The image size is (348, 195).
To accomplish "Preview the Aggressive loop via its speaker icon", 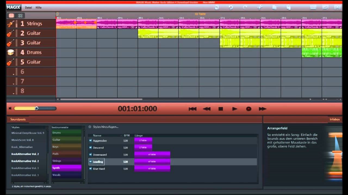I will point(90,141).
